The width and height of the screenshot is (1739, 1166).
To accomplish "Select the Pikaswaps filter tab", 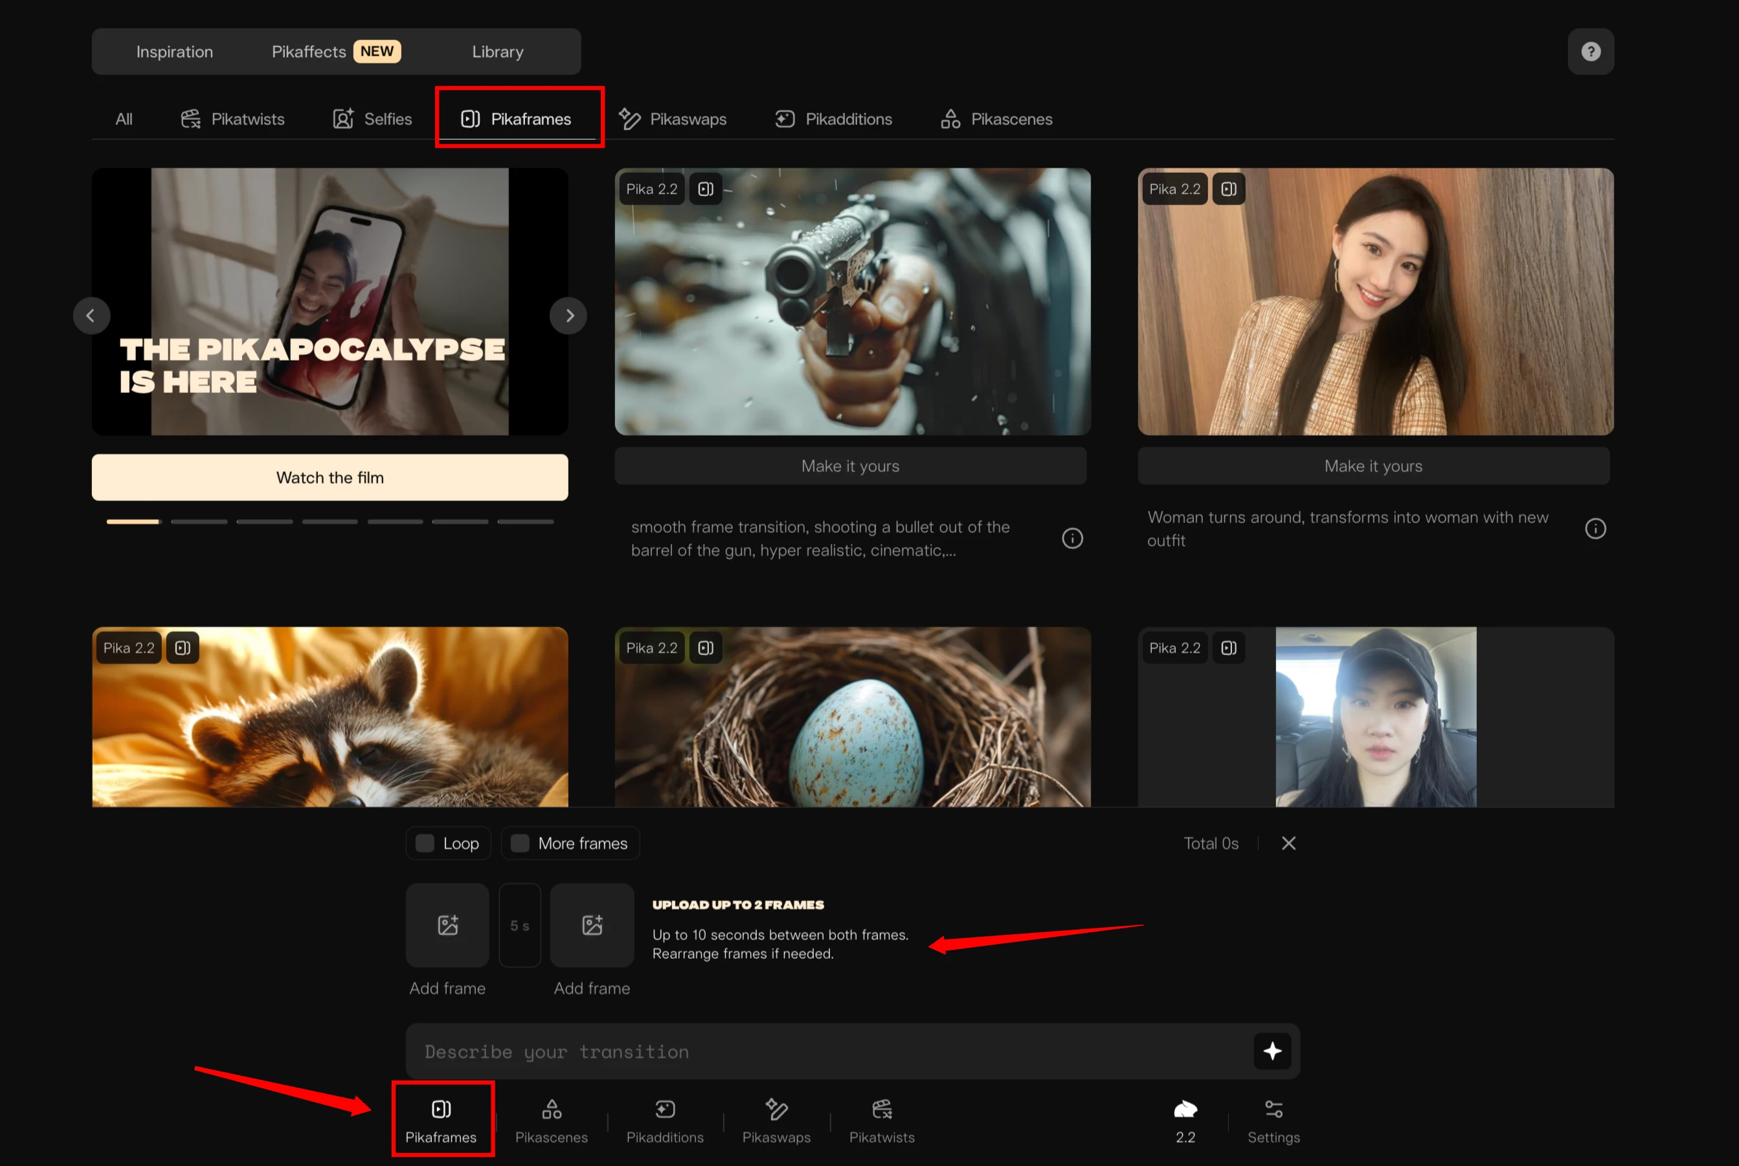I will coord(672,119).
